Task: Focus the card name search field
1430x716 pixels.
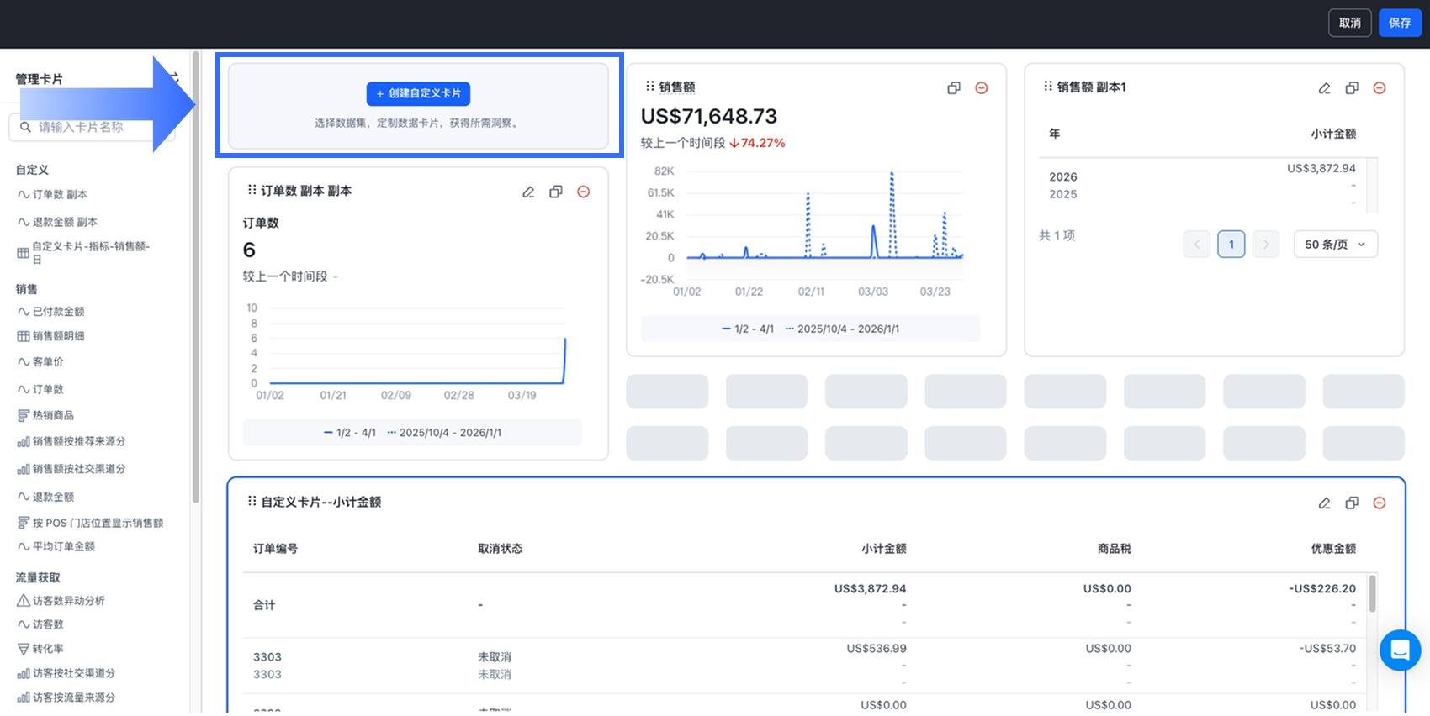Action: point(93,127)
